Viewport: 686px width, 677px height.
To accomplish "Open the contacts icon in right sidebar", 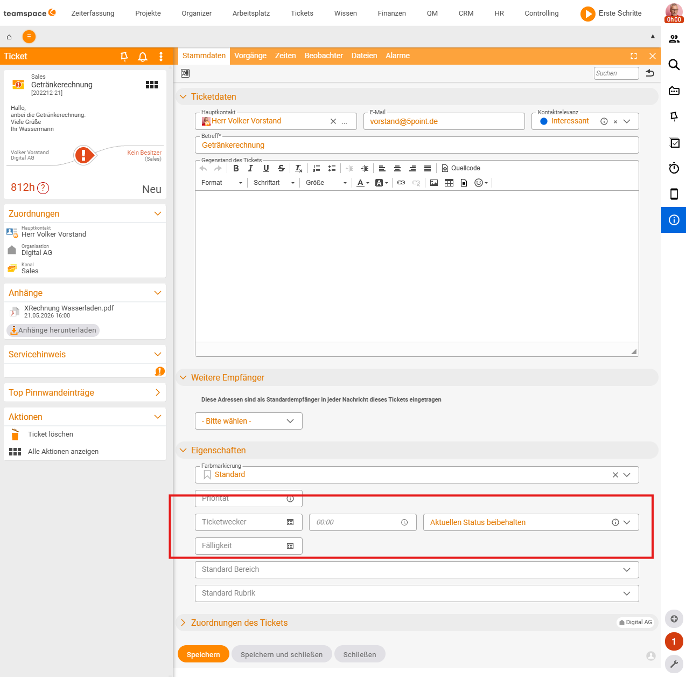I will pos(674,39).
